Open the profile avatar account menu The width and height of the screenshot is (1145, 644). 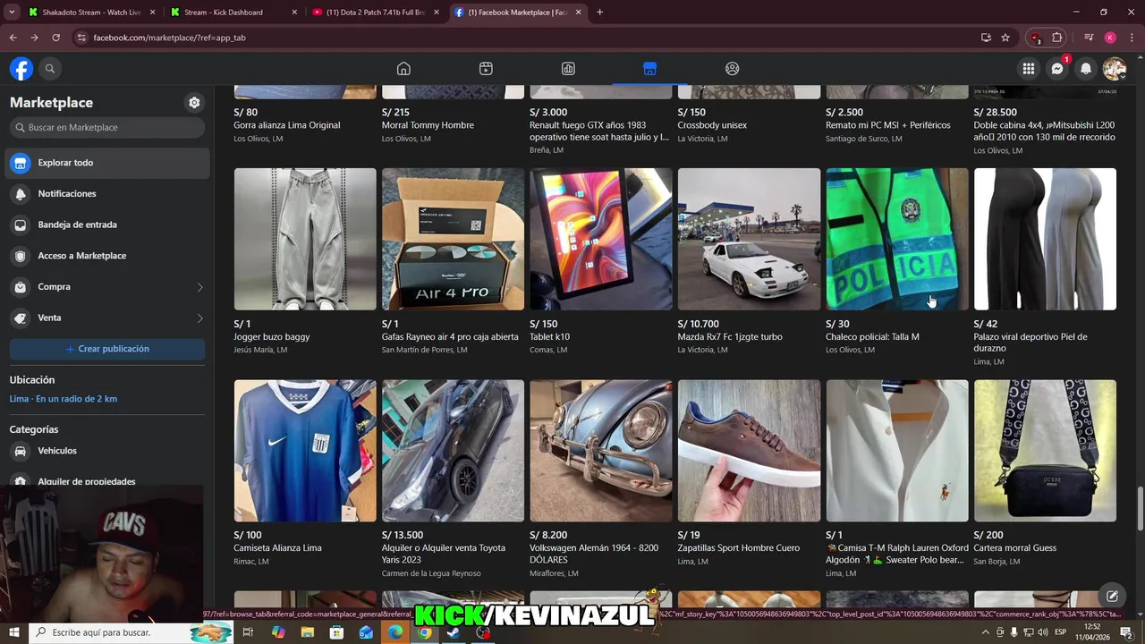click(x=1114, y=69)
